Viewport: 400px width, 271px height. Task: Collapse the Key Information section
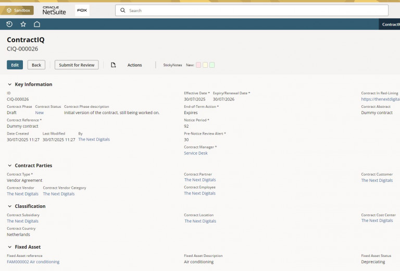(x=10, y=84)
